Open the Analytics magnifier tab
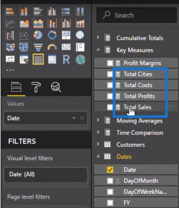 pyautogui.click(x=56, y=87)
